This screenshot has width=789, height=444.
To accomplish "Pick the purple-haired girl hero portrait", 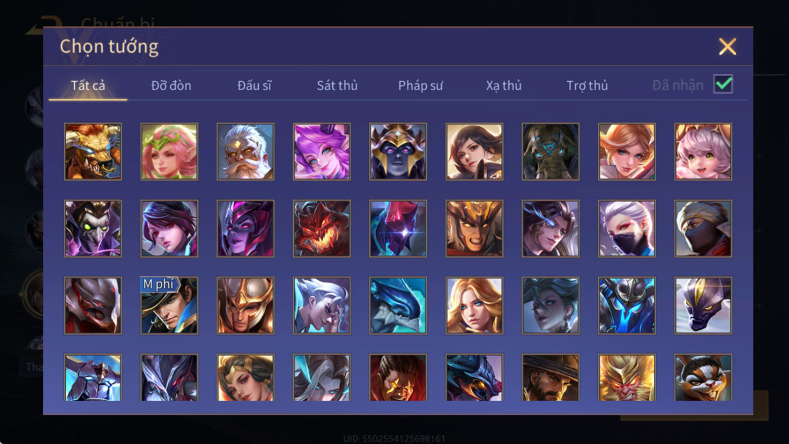I will [321, 152].
